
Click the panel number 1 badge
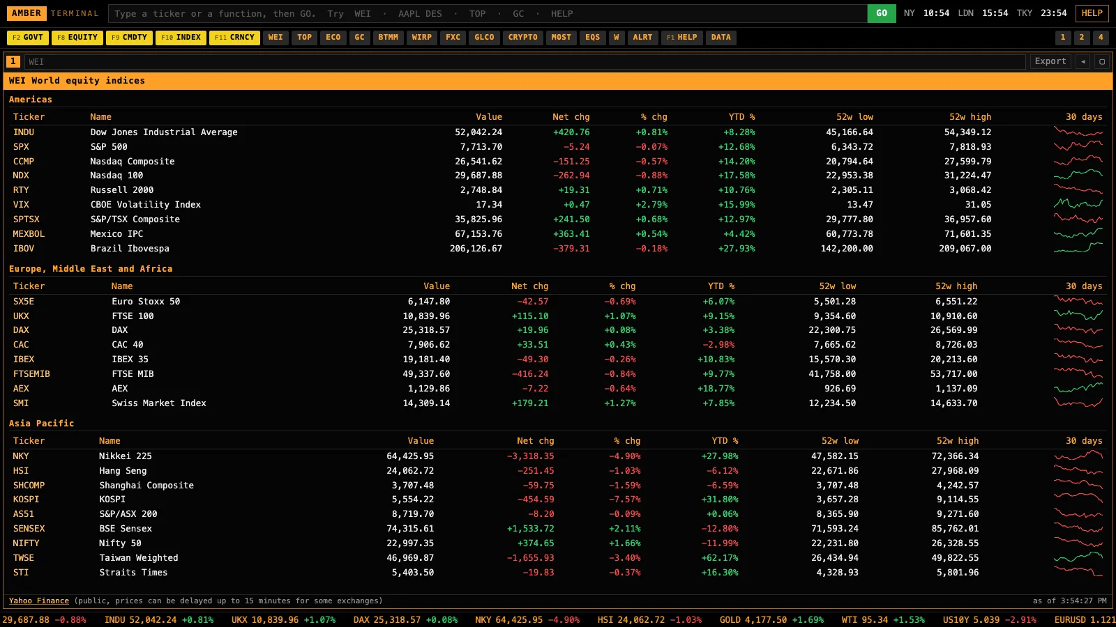tap(13, 61)
